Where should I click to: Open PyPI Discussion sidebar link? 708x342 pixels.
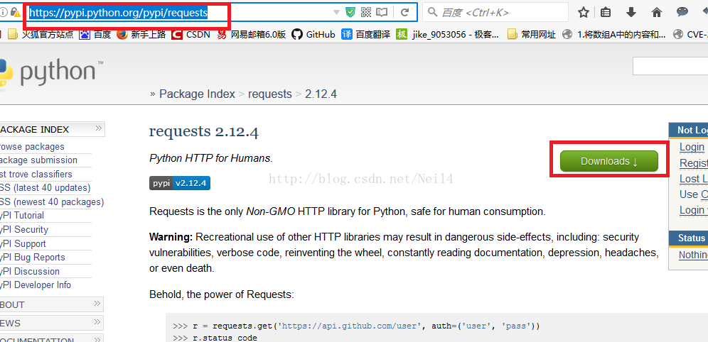pos(29,271)
